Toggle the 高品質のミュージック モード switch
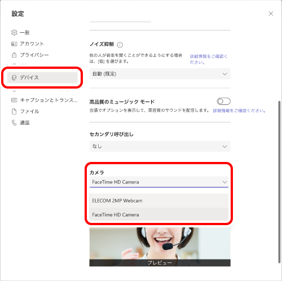Image resolution: width=282 pixels, height=281 pixels. tap(223, 102)
